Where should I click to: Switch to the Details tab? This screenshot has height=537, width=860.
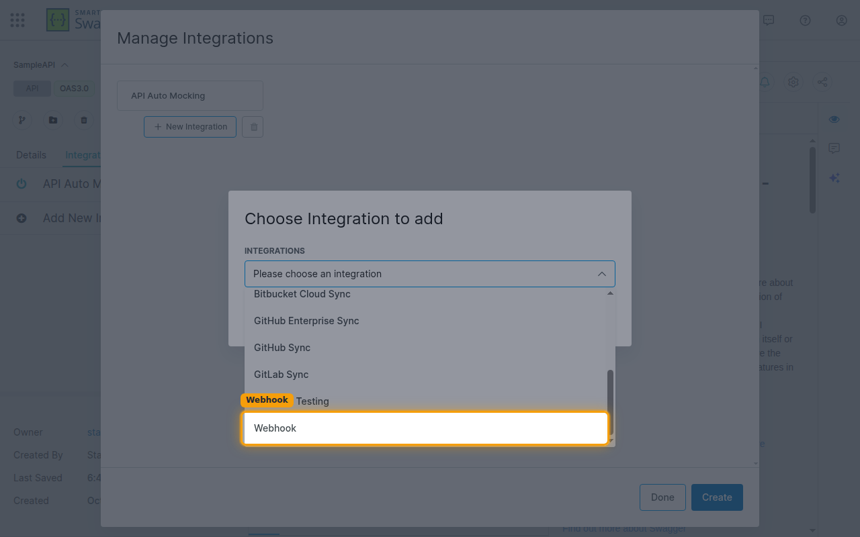(31, 155)
